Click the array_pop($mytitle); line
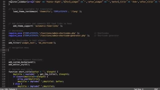The image size is (160, 90). click(x=29, y=79)
